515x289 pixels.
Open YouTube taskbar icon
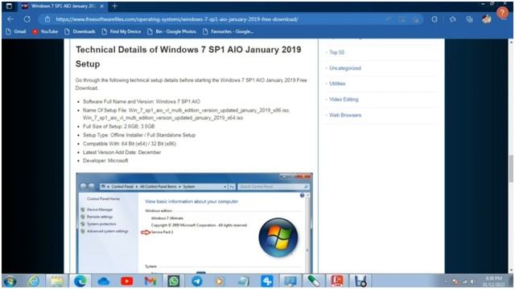[127, 281]
